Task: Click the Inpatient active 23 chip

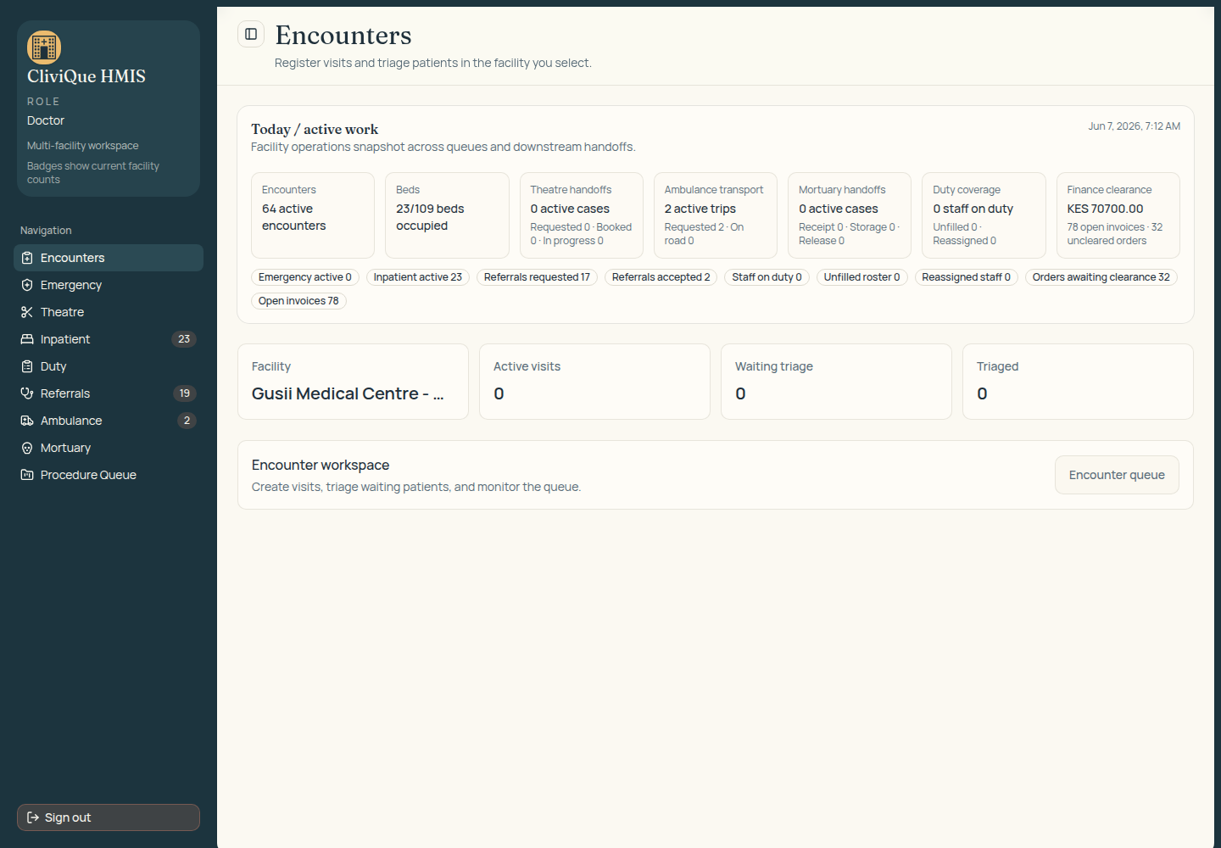Action: [x=418, y=277]
